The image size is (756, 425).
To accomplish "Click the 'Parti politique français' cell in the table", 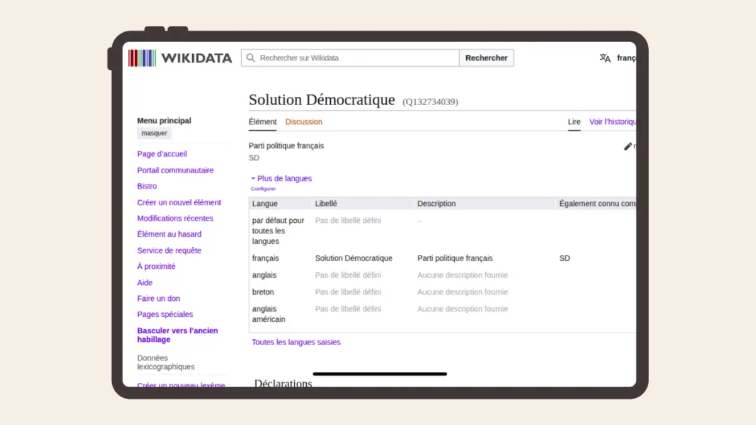I will 455,258.
